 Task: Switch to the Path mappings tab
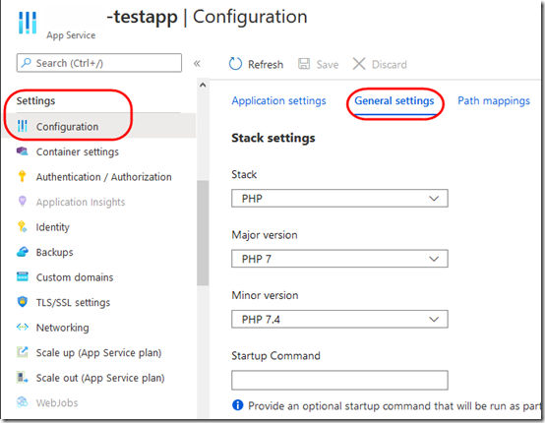(x=494, y=100)
